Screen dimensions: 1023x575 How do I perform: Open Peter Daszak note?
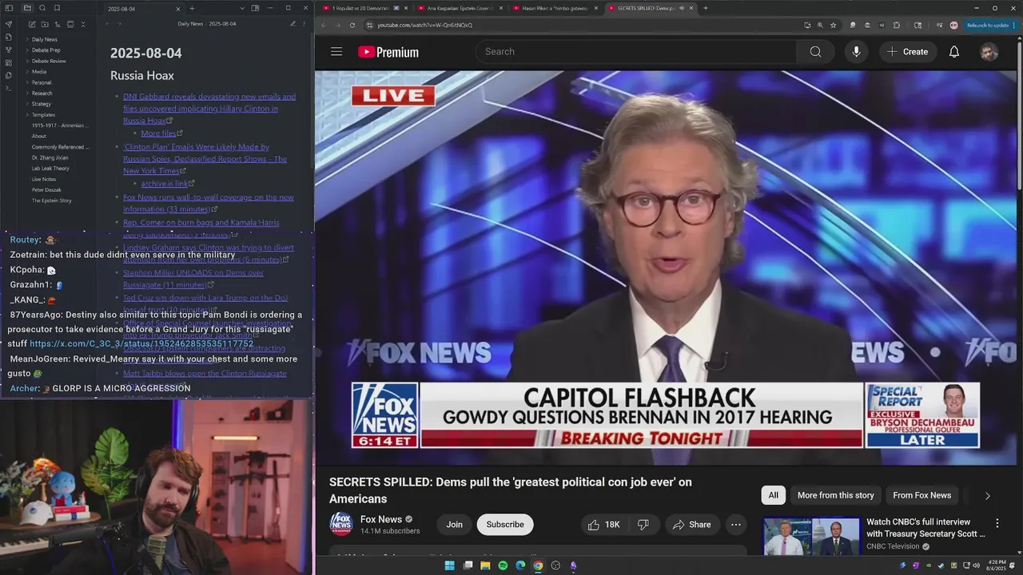pyautogui.click(x=46, y=190)
